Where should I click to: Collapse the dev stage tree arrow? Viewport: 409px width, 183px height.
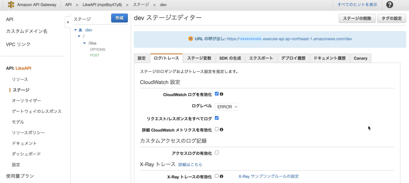click(x=75, y=30)
